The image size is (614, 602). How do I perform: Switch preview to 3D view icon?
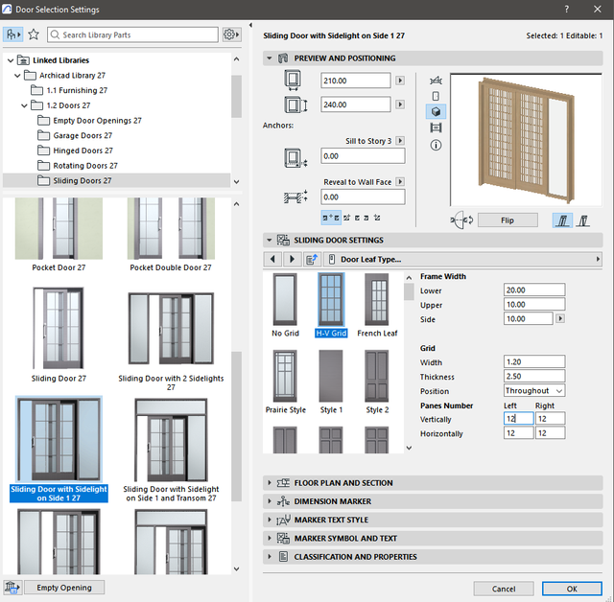[437, 112]
